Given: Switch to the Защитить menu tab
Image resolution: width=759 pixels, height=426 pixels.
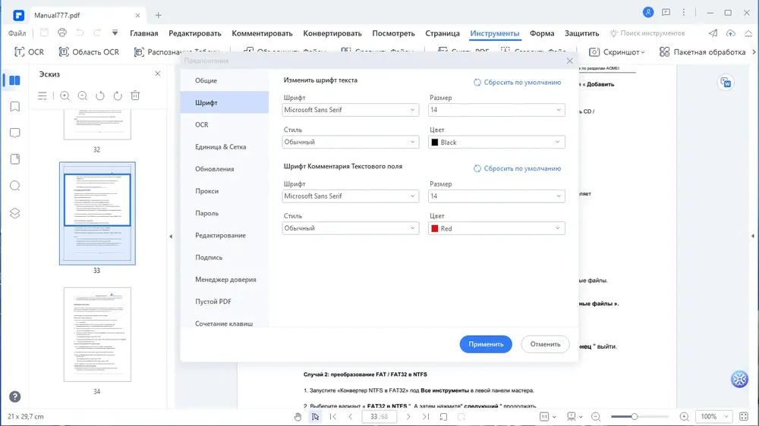Looking at the screenshot, I should click(x=581, y=33).
